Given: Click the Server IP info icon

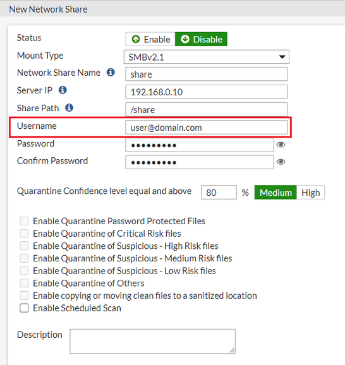Looking at the screenshot, I should tap(63, 90).
